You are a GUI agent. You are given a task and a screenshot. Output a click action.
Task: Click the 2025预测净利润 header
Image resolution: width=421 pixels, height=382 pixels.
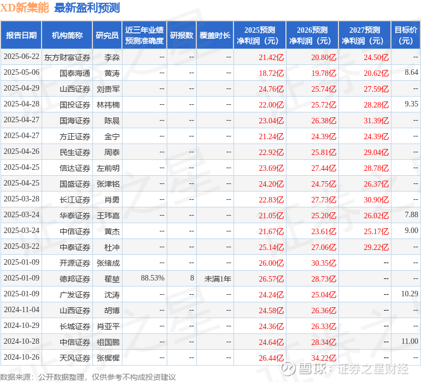260,35
